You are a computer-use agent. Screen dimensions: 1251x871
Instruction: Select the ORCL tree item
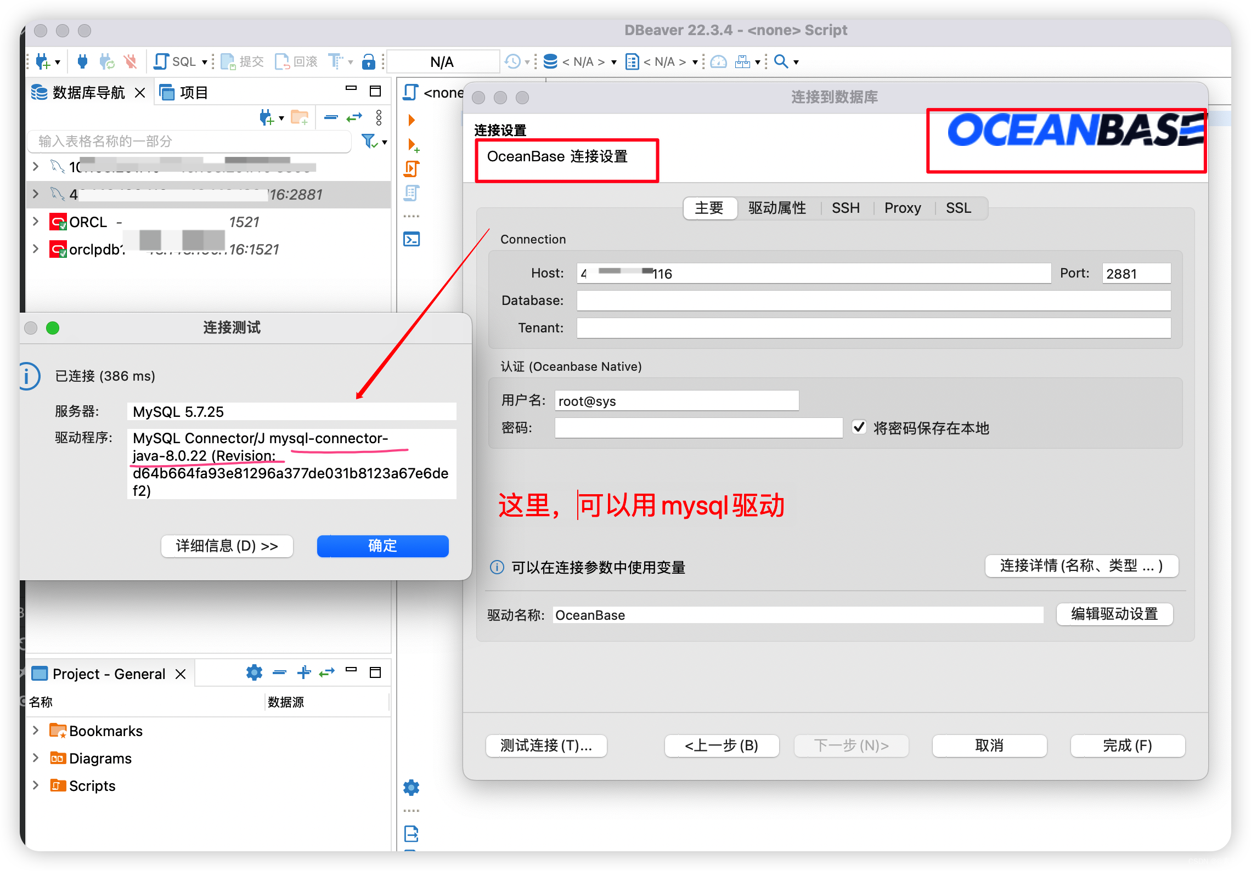pos(88,222)
